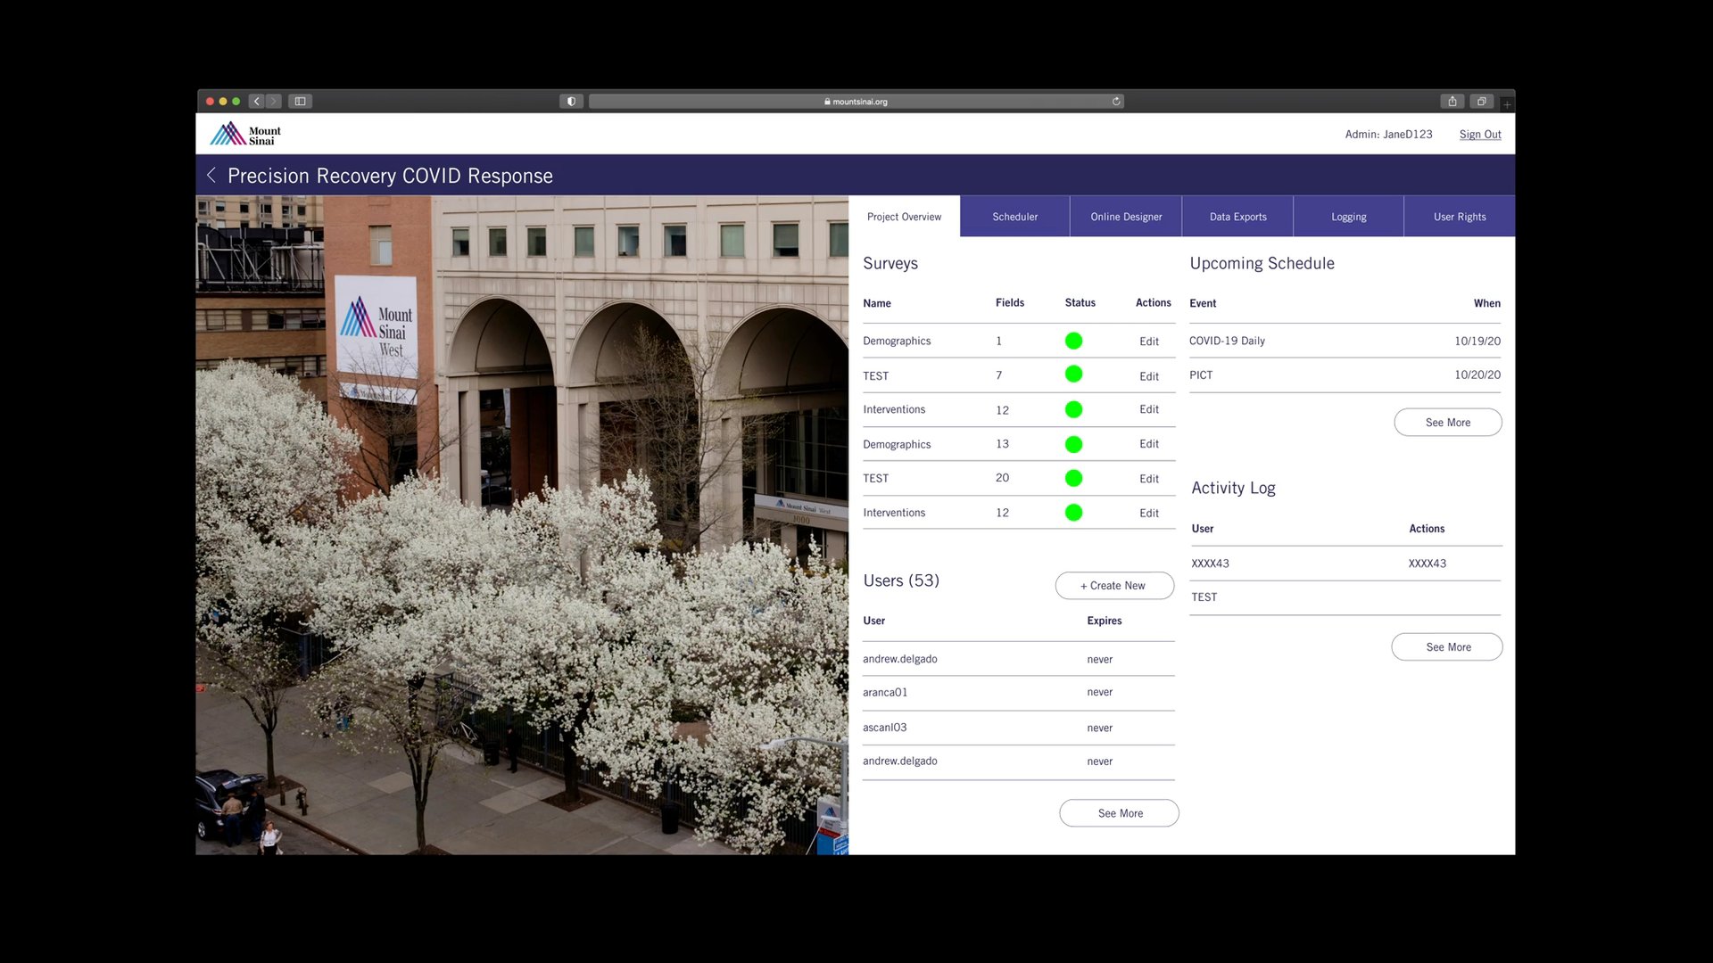Click the Mount Sinai logo
Image resolution: width=1713 pixels, height=963 pixels.
click(x=244, y=135)
